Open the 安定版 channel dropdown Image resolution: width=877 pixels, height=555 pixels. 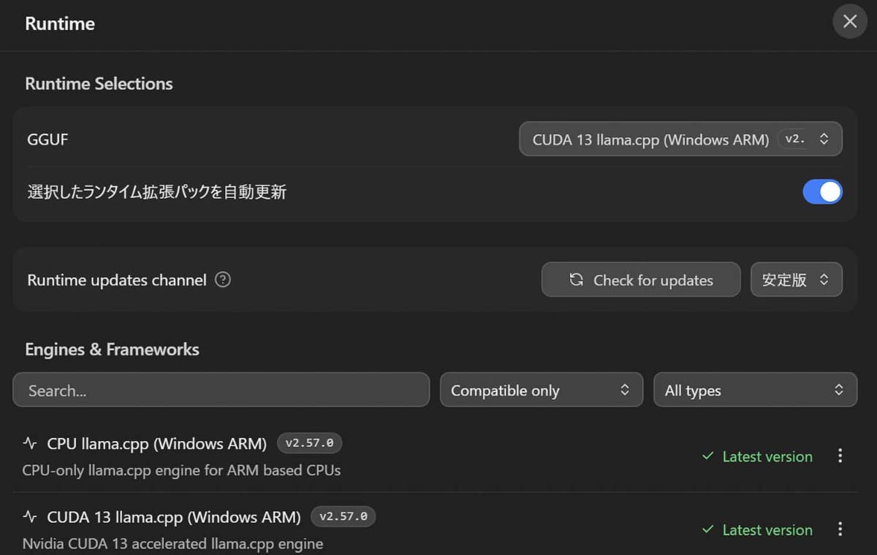(796, 280)
